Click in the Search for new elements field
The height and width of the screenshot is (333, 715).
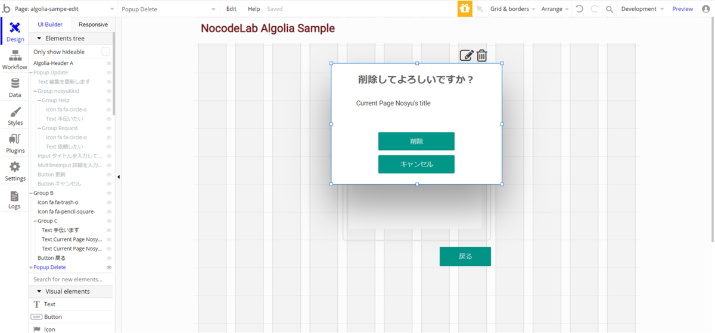point(70,279)
